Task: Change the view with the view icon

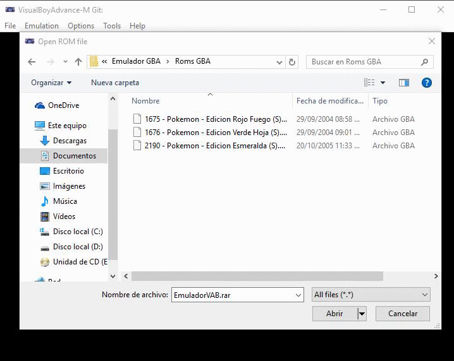Action: click(x=369, y=83)
